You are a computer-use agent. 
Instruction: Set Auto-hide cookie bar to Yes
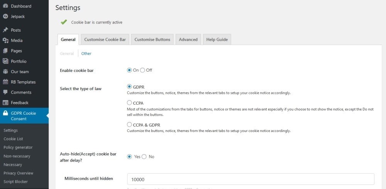coord(129,157)
